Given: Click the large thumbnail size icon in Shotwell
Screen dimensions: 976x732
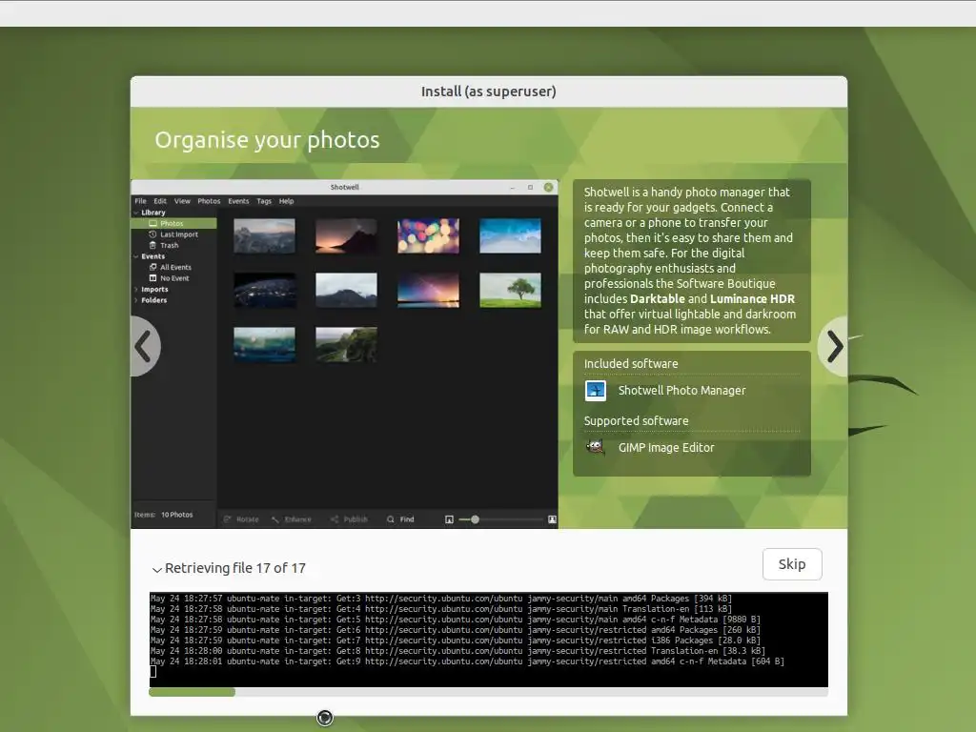Looking at the screenshot, I should [552, 519].
